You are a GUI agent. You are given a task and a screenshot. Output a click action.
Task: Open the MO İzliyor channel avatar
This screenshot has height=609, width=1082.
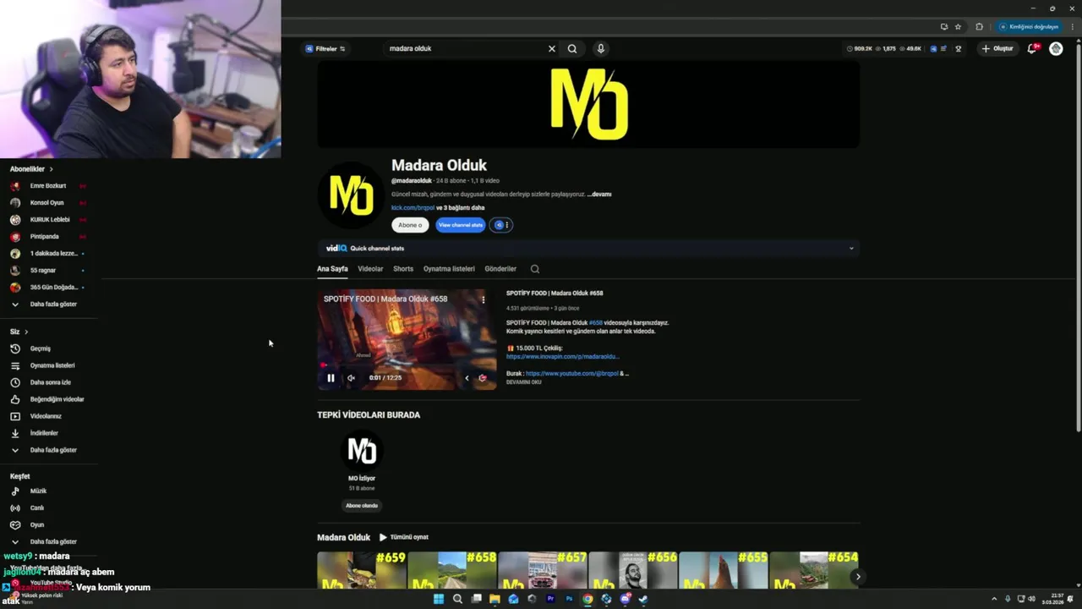point(362,451)
